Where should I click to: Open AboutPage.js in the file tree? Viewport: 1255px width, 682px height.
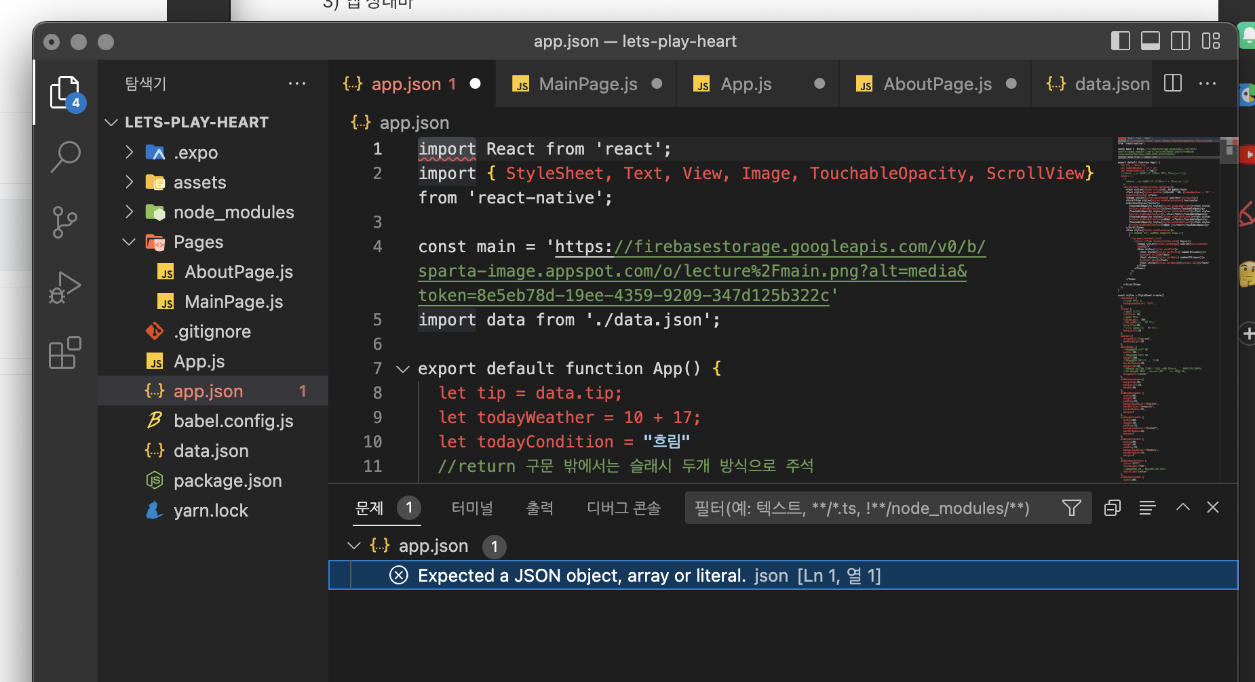pyautogui.click(x=213, y=272)
